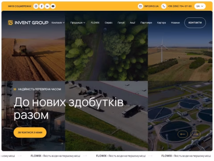Open the Галузі nav item

(x=121, y=23)
